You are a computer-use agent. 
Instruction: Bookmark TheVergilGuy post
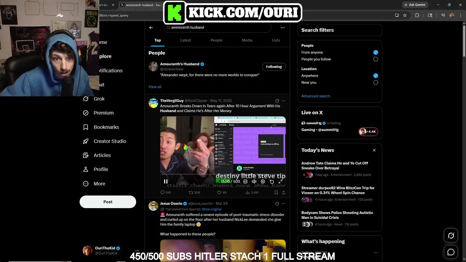pos(276,192)
